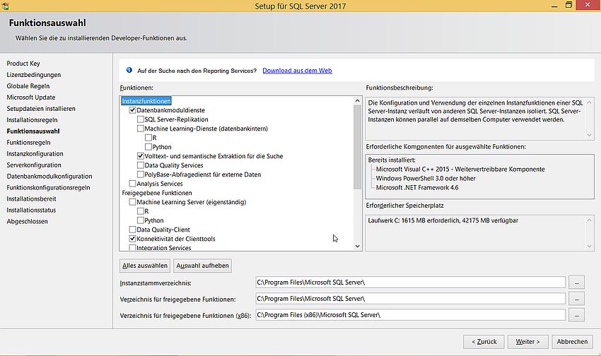
Task: Check the Integration Services box
Action: (x=133, y=248)
